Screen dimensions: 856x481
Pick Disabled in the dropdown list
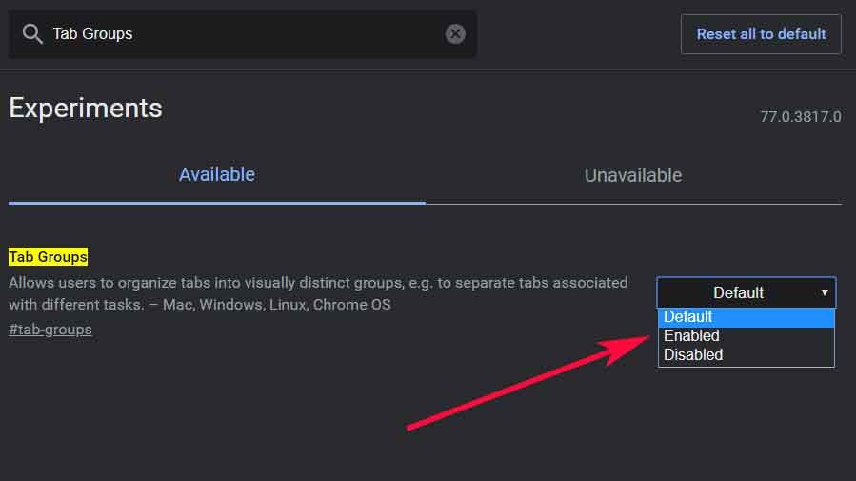pyautogui.click(x=693, y=354)
